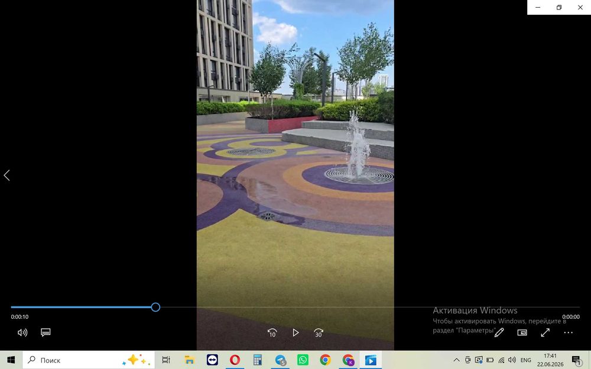The height and width of the screenshot is (369, 591).
Task: Click the Movies & TV taskbar icon
Action: (371, 360)
